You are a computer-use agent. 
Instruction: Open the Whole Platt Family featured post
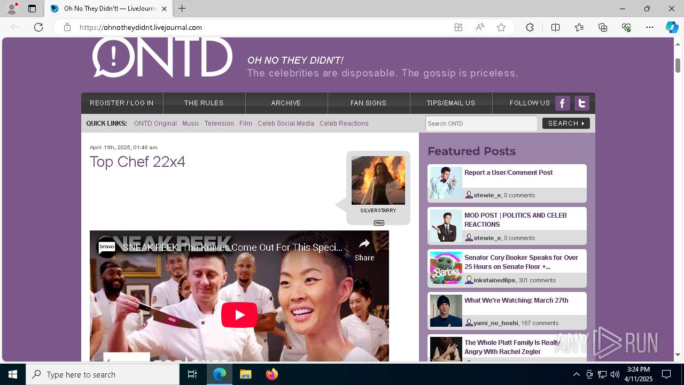(512, 347)
